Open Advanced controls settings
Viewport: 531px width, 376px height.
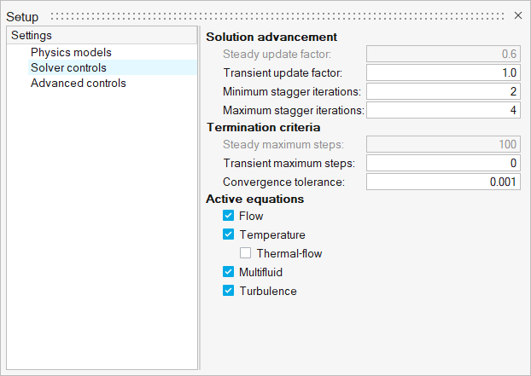(x=78, y=83)
